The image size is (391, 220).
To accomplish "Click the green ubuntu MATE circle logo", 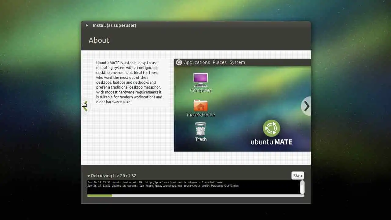I will 271,128.
